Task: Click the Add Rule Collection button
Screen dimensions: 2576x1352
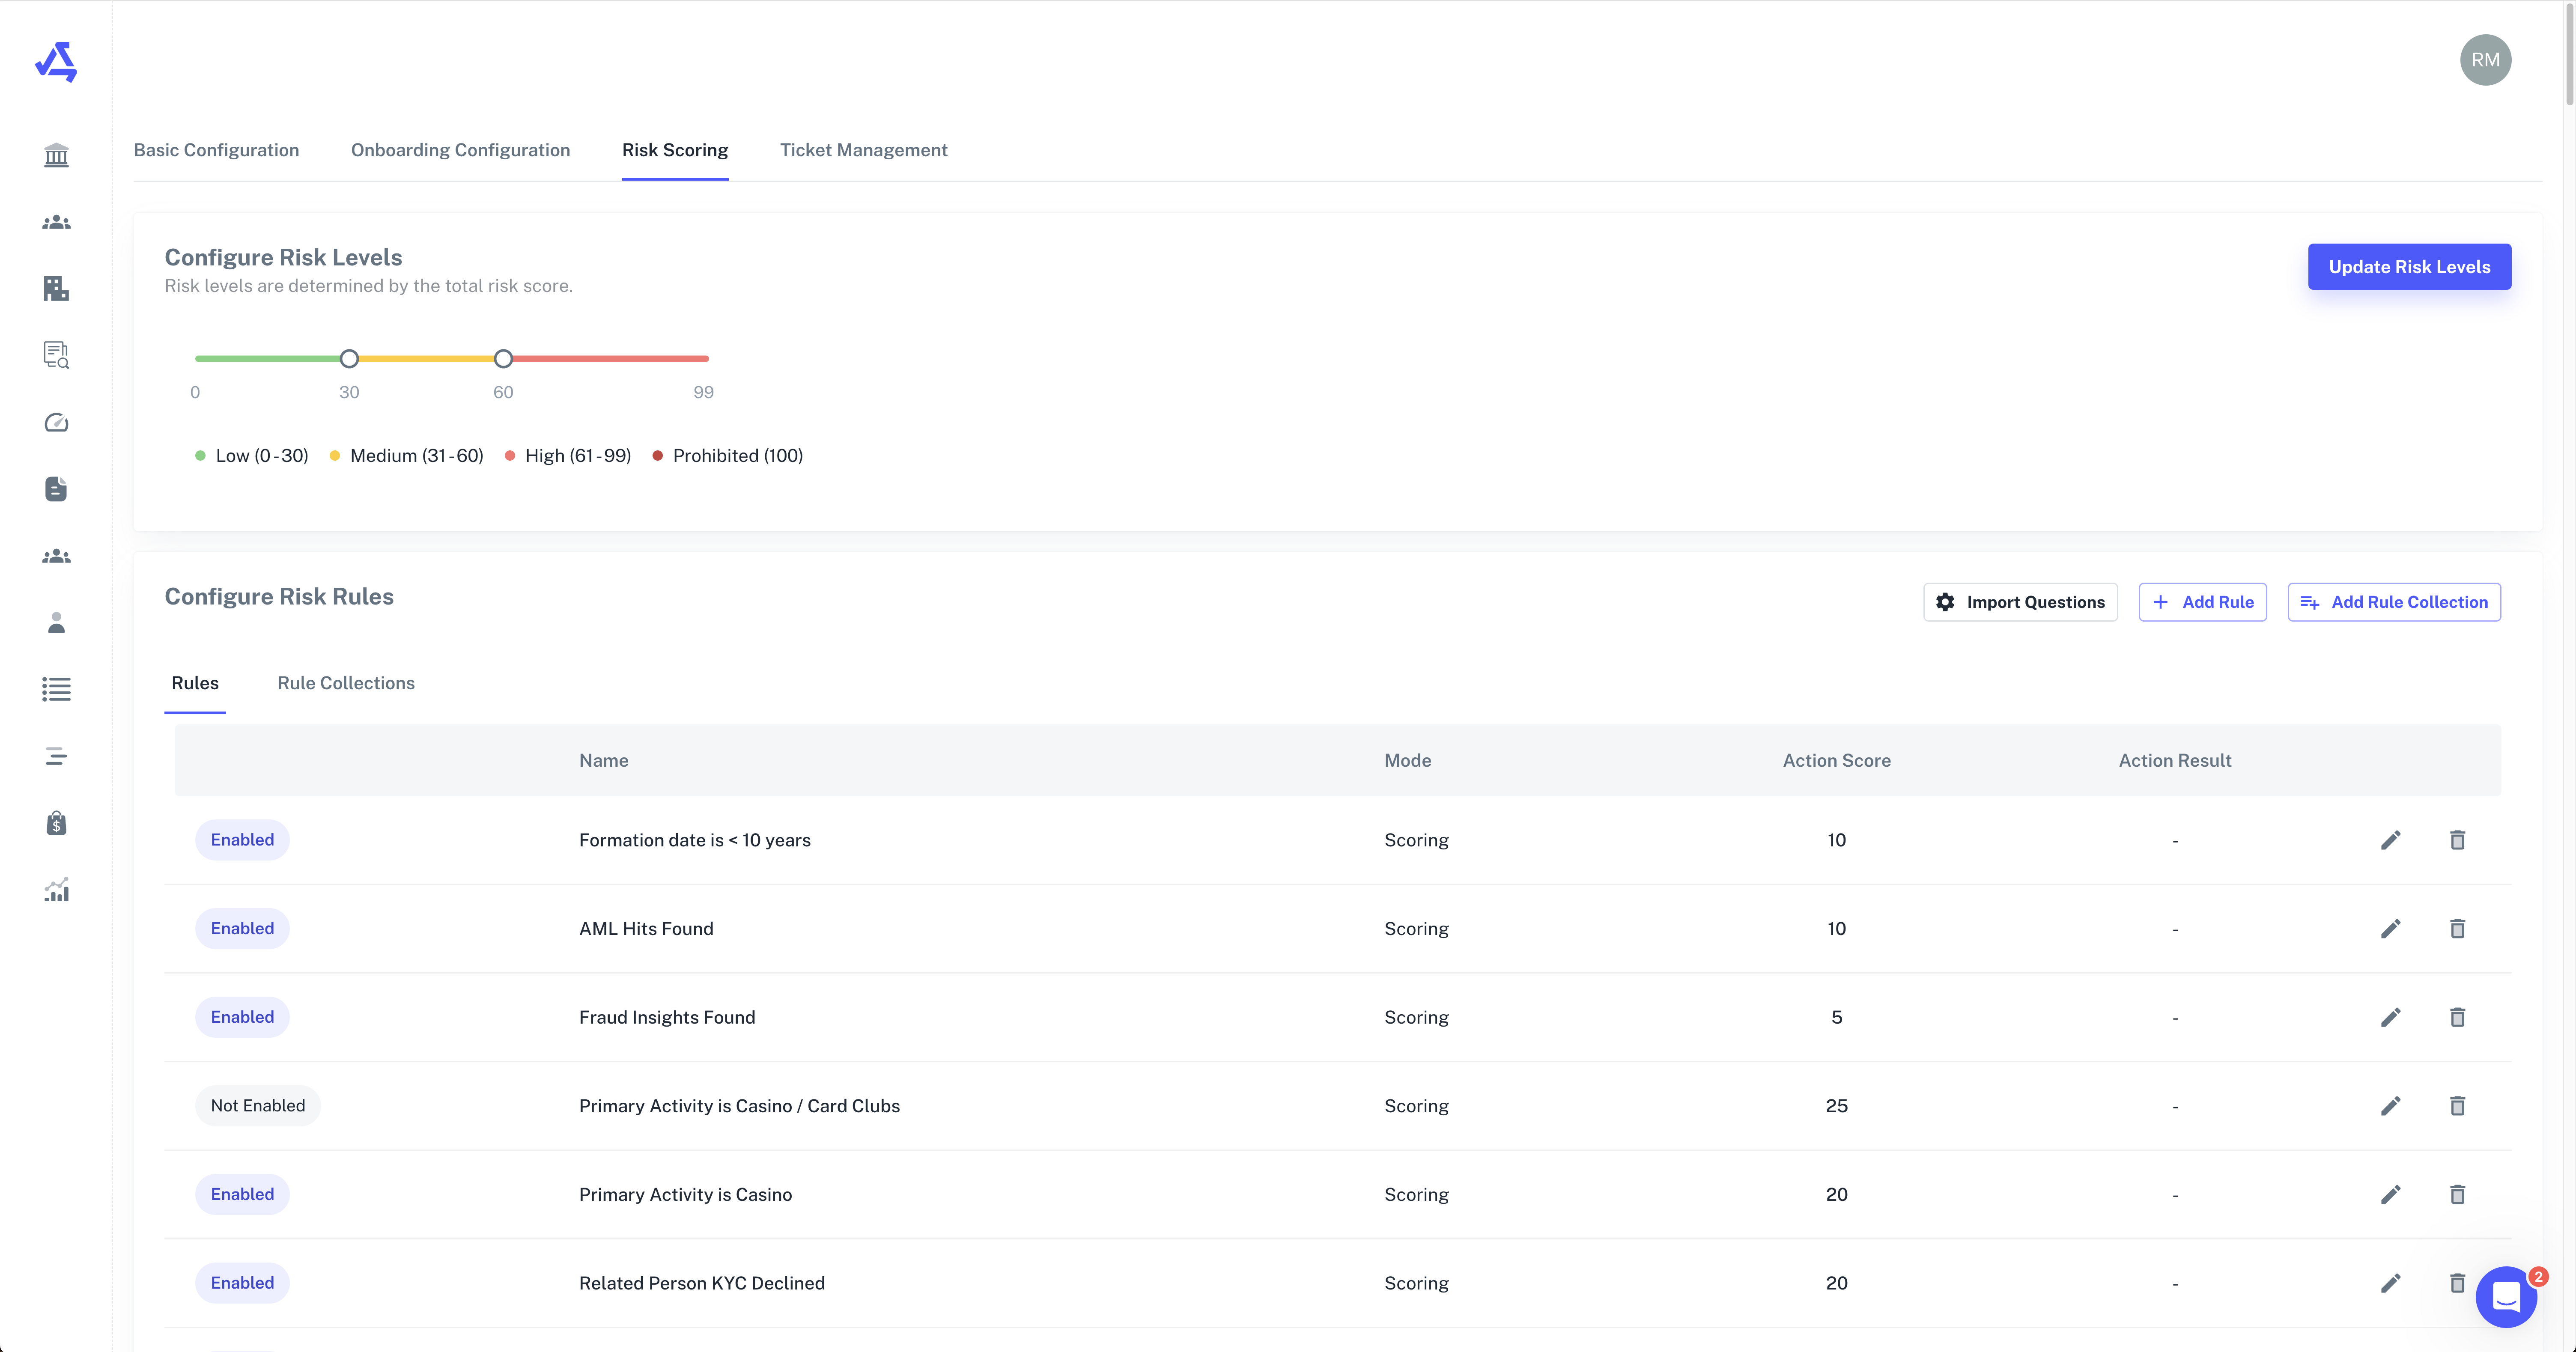Action: click(2394, 602)
